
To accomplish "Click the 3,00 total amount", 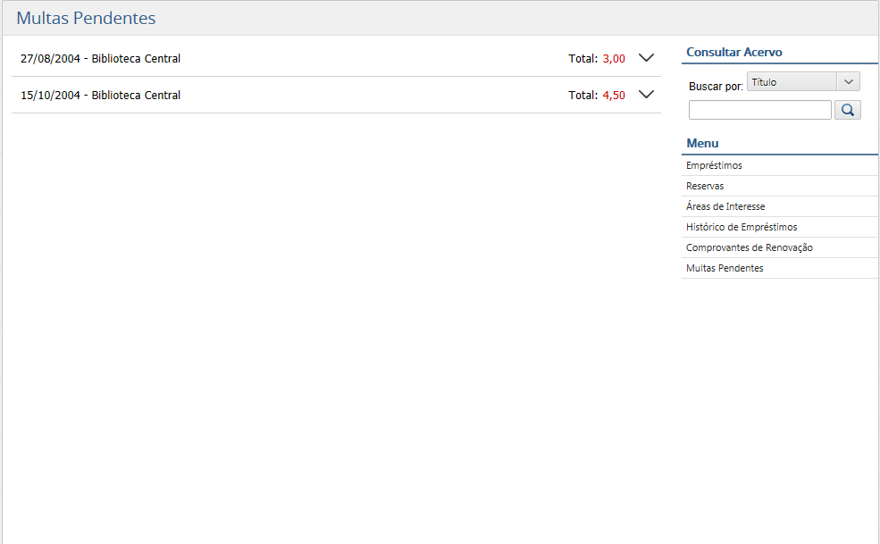I will tap(614, 59).
